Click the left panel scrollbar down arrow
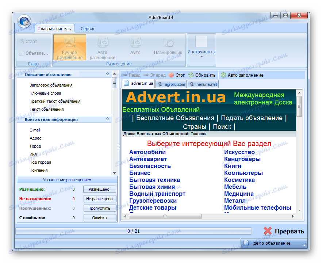This screenshot has width=322, height=263. point(114,173)
